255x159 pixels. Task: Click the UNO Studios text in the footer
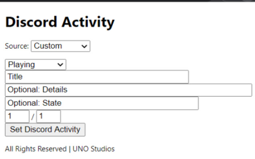[94, 149]
